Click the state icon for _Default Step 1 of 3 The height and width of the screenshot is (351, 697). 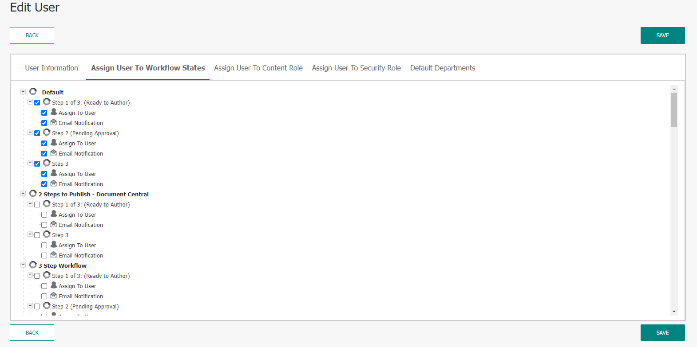coord(47,102)
